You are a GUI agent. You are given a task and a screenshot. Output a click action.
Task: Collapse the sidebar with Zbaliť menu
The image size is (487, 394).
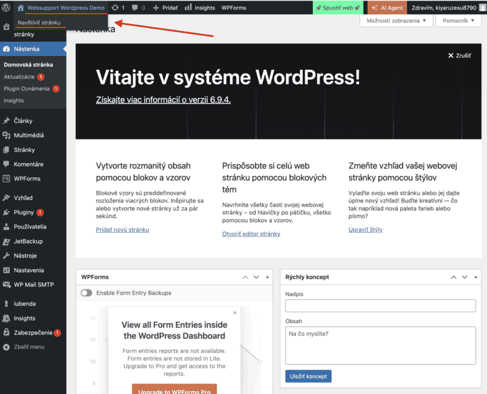[29, 347]
